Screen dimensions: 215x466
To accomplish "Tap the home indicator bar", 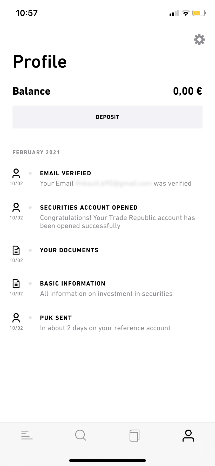I will tap(107, 461).
